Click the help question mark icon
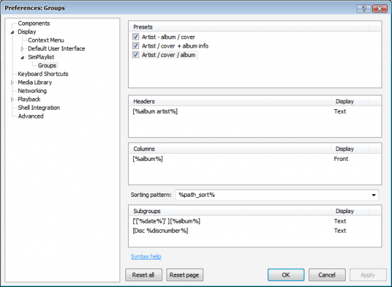 (x=361, y=7)
